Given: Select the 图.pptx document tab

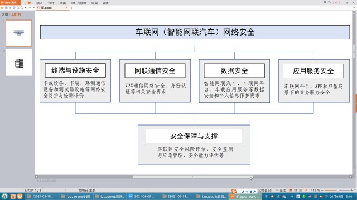Looking at the screenshot, I should (x=52, y=8).
